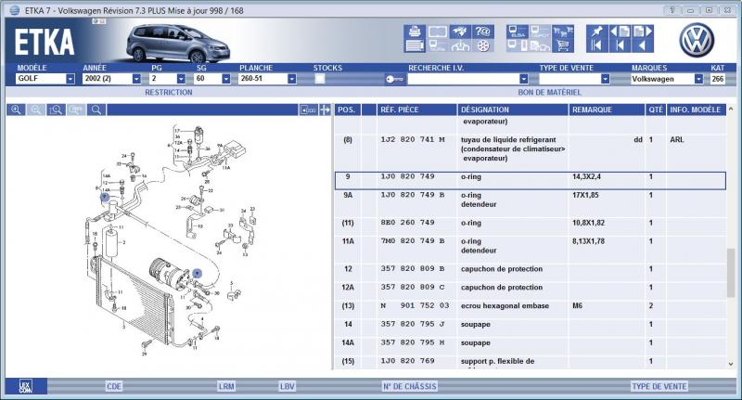Click the parts list vertical scrollbar thumb
This screenshot has width=742, height=400.
[731, 274]
